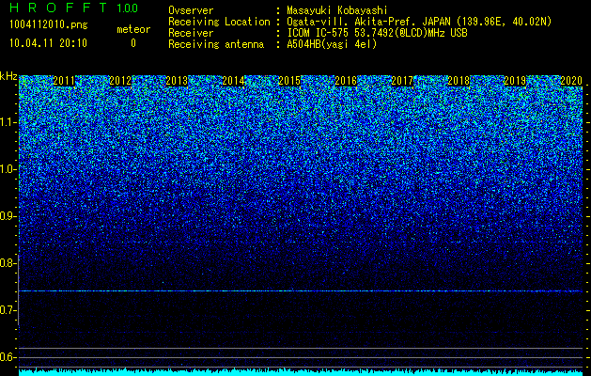Click the 1.0 kHz axis label

coord(8,169)
